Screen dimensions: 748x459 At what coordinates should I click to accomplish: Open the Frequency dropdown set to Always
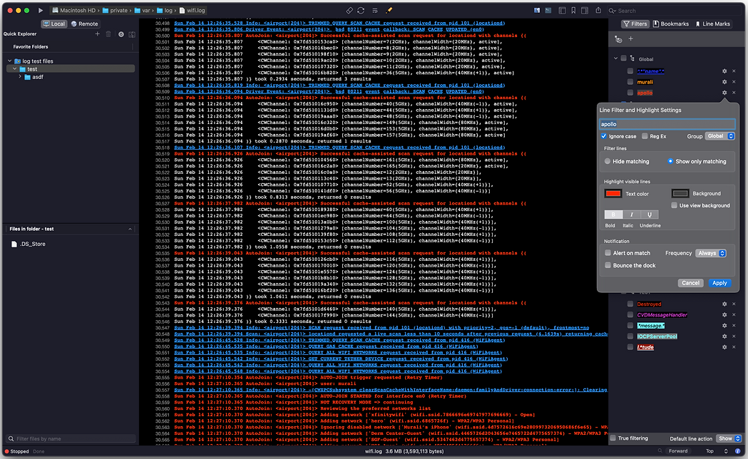711,253
